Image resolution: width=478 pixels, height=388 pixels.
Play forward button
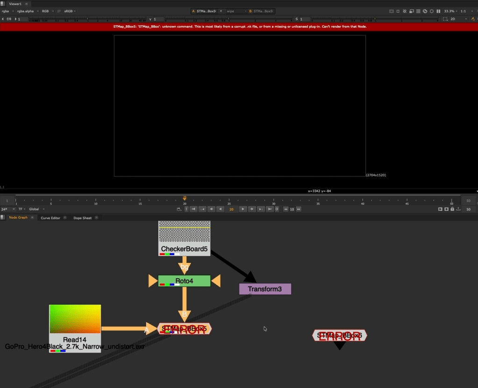(x=243, y=209)
